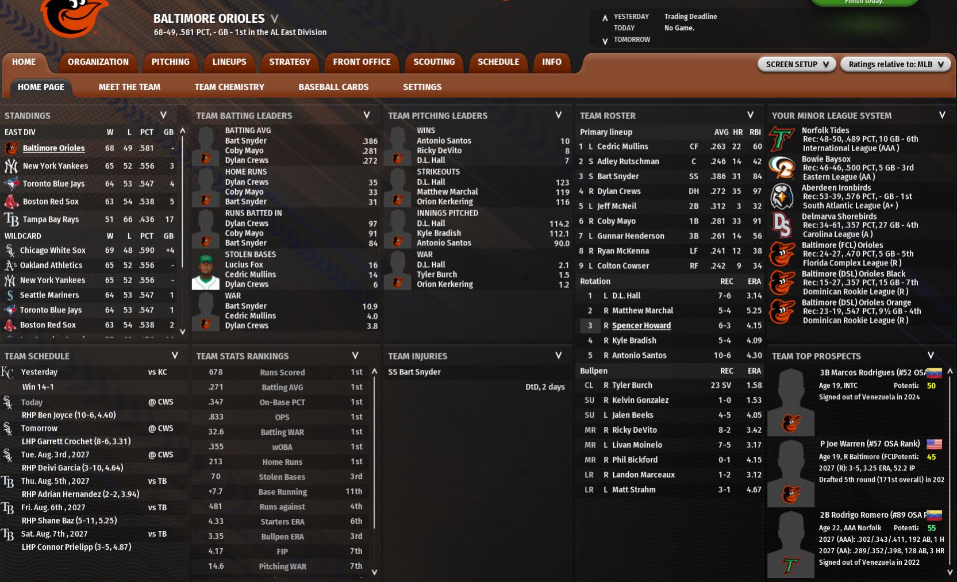The height and width of the screenshot is (582, 957).
Task: Expand the Standings panel menu arrow
Action: [163, 115]
